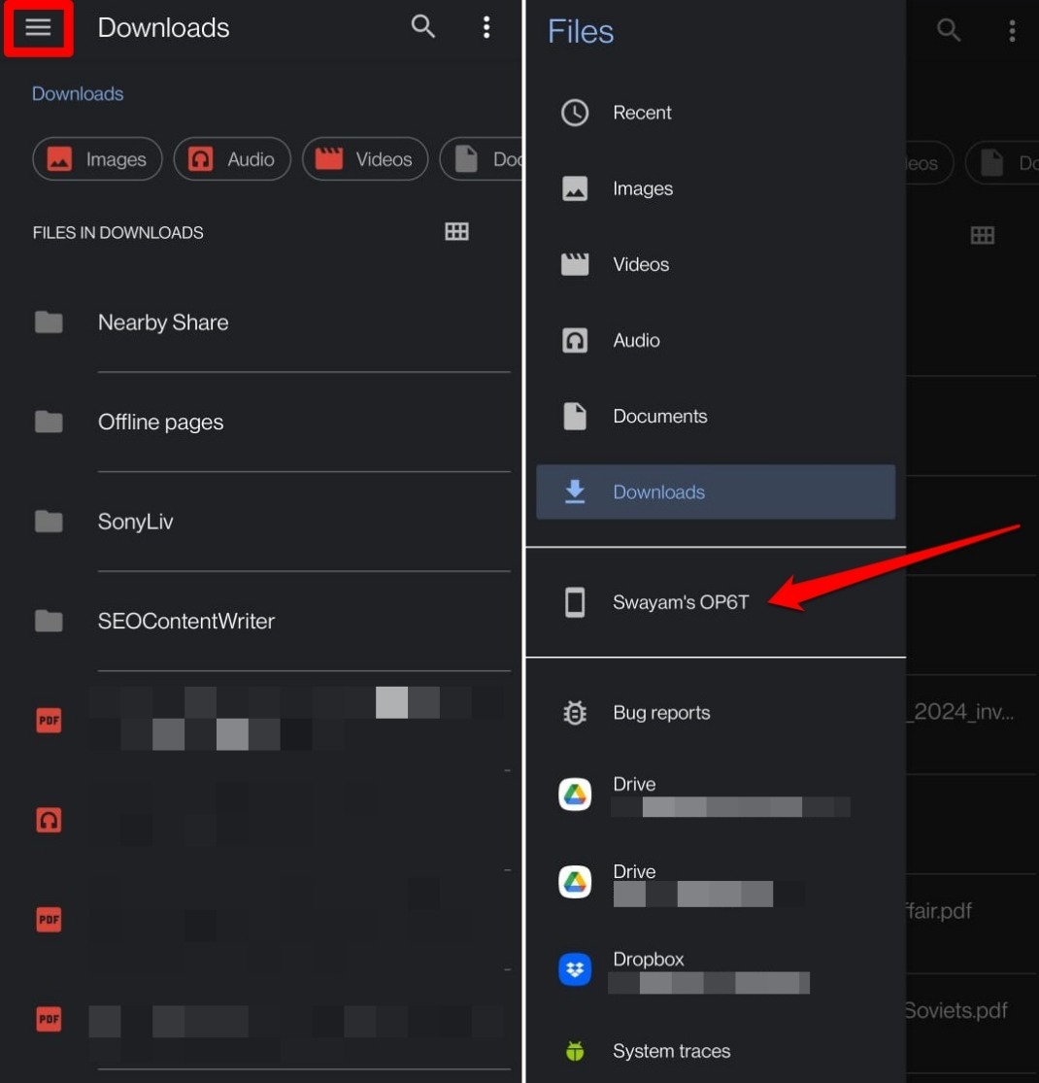
Task: Click the System traces Android icon
Action: point(575,1051)
